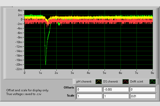Click the Drift scint offset field showing 0

point(143,90)
